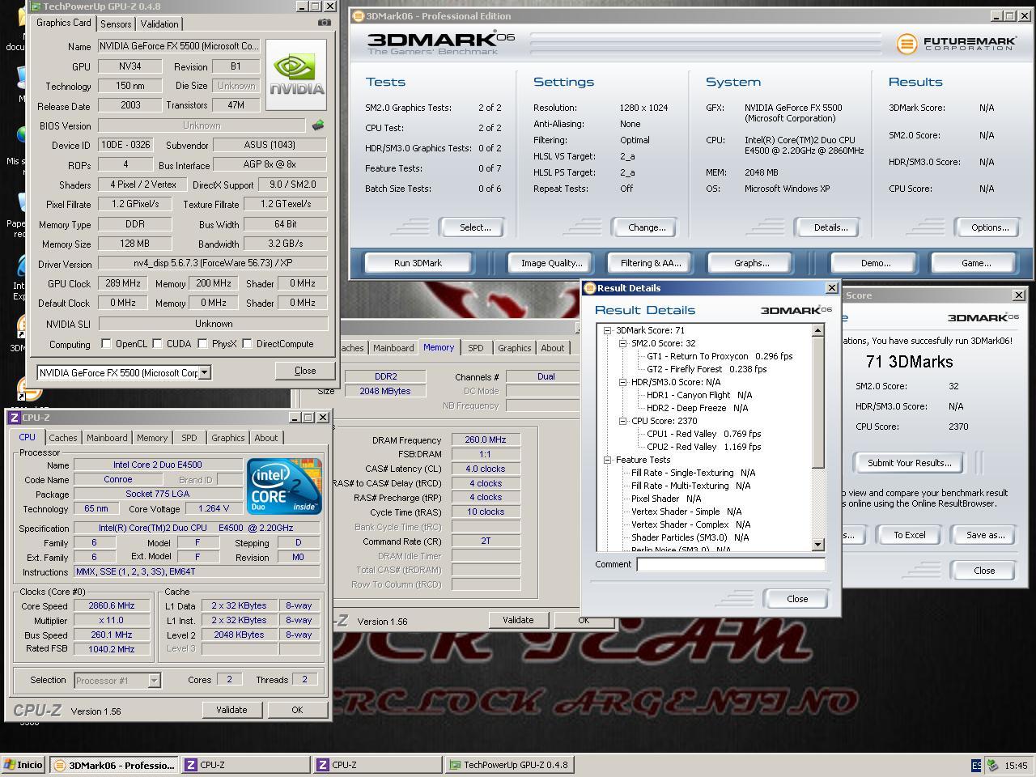
Task: Select GT1 - Return To Proxycon result row
Action: 720,356
